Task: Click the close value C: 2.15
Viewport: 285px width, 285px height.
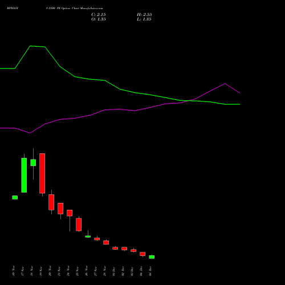Action: click(99, 15)
